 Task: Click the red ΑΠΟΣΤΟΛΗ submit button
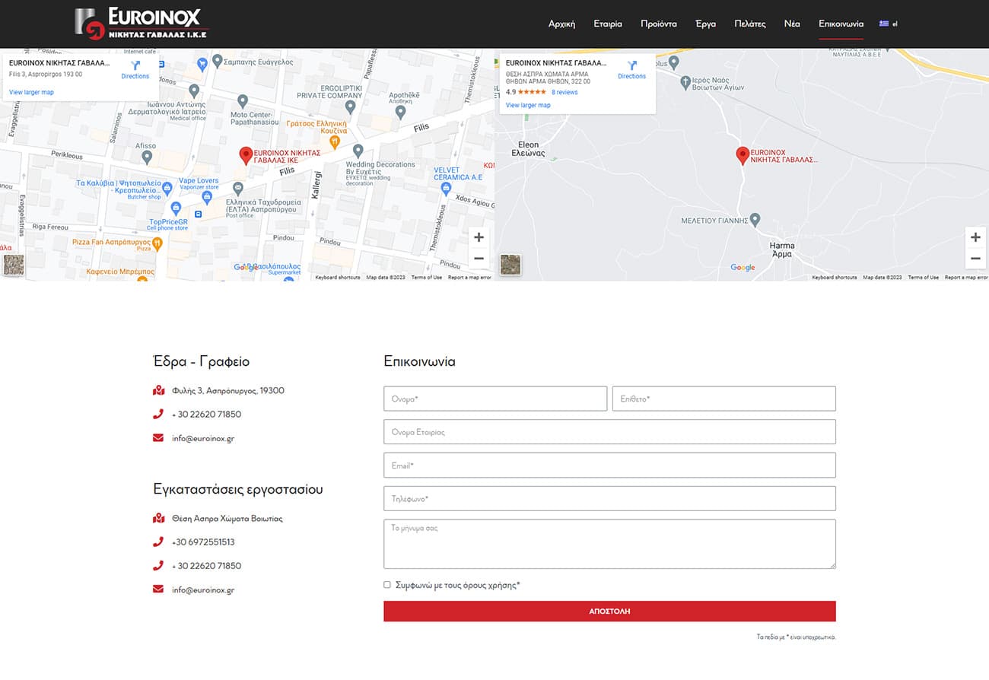tap(609, 612)
